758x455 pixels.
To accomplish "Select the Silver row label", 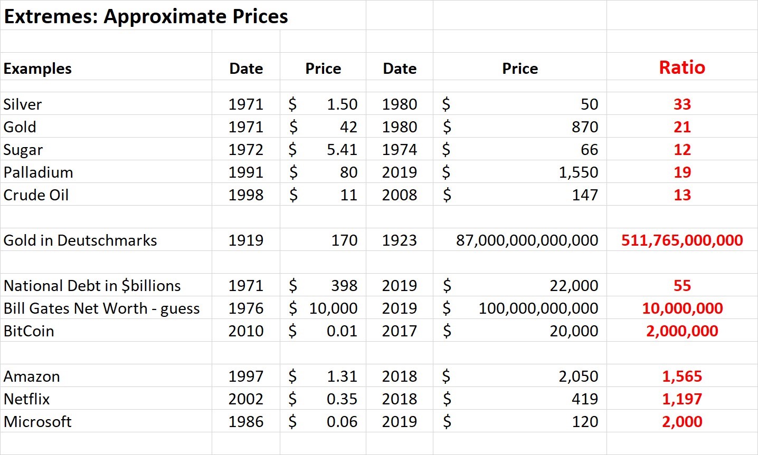I will pyautogui.click(x=23, y=104).
